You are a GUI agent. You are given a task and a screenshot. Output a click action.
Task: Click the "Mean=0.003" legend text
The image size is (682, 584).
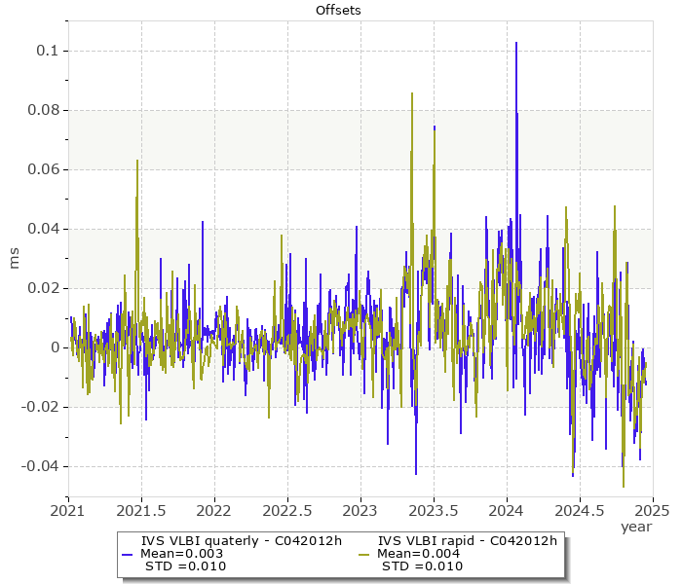tap(183, 554)
